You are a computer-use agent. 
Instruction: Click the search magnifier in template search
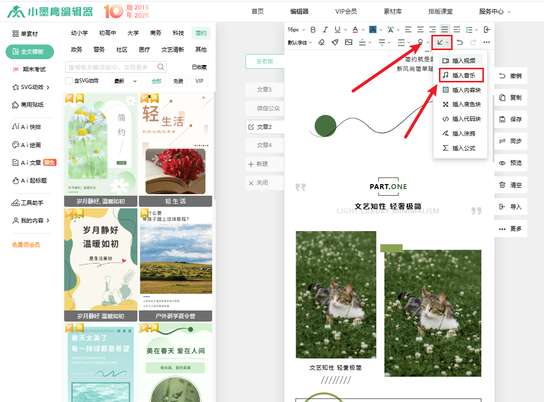click(161, 67)
